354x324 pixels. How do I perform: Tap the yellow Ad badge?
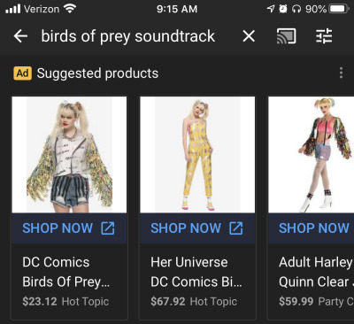tap(22, 73)
